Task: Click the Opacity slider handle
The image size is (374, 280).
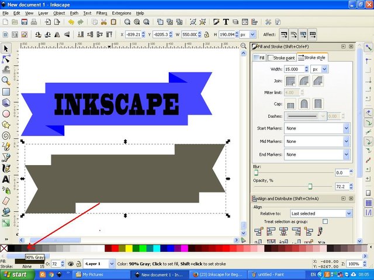Action: click(x=310, y=187)
